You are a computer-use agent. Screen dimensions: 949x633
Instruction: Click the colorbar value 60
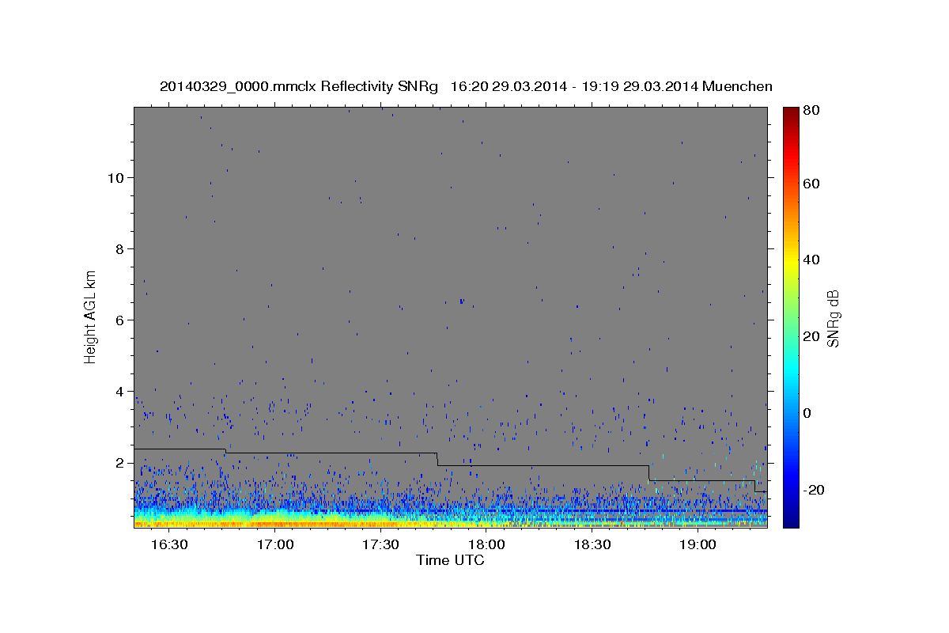(813, 184)
